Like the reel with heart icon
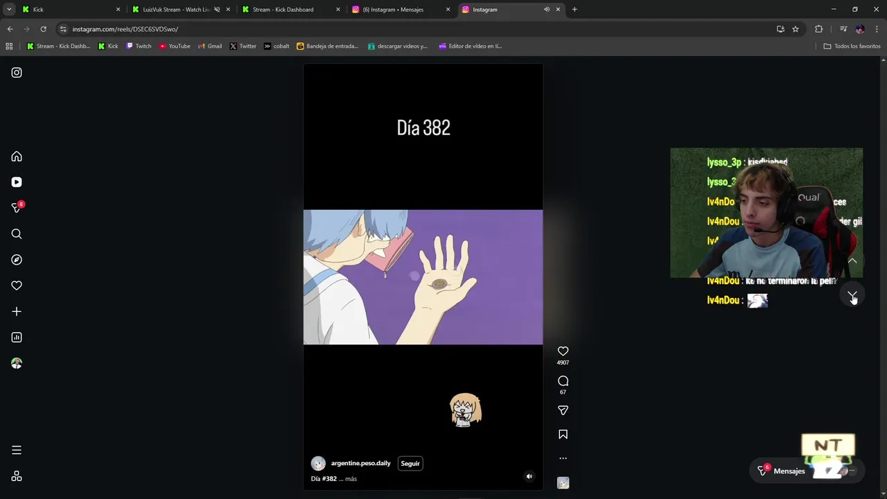Screen dimensions: 887x499 point(563,351)
